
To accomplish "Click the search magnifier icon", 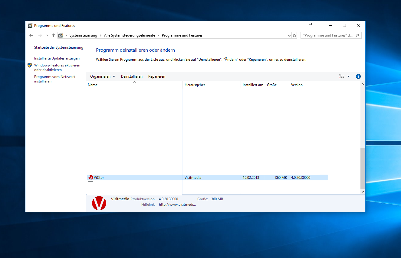I will coord(357,35).
